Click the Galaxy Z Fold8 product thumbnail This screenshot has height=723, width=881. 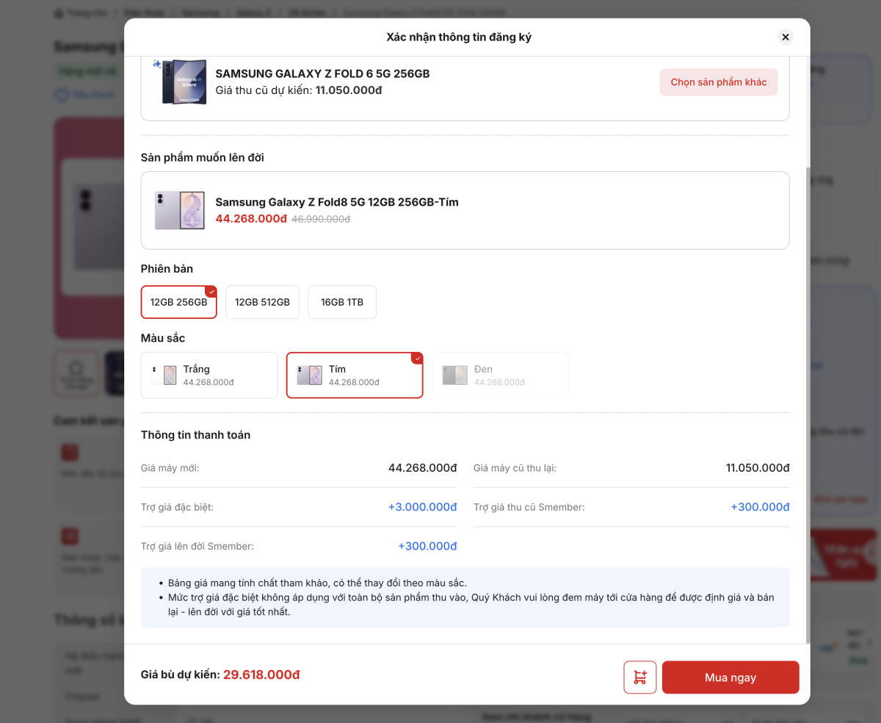click(x=180, y=210)
